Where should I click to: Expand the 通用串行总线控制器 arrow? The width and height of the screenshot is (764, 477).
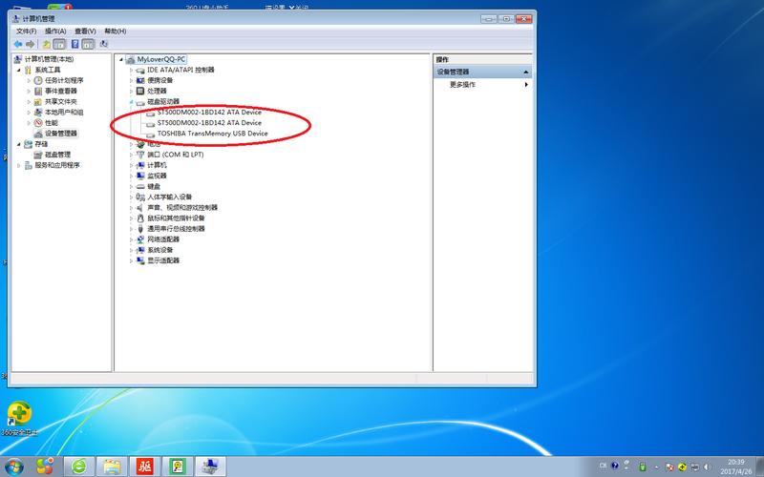131,229
